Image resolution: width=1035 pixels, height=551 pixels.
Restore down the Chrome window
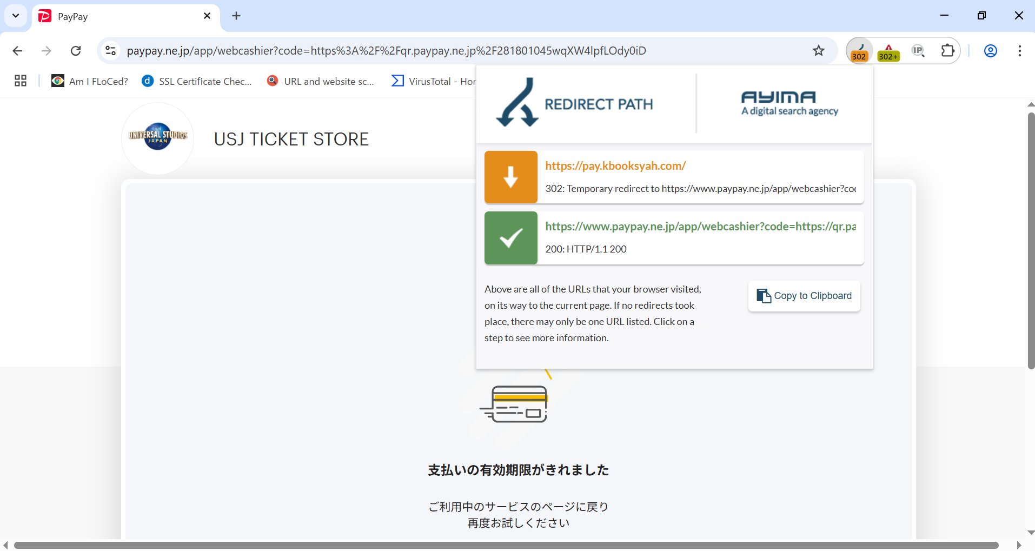click(981, 16)
